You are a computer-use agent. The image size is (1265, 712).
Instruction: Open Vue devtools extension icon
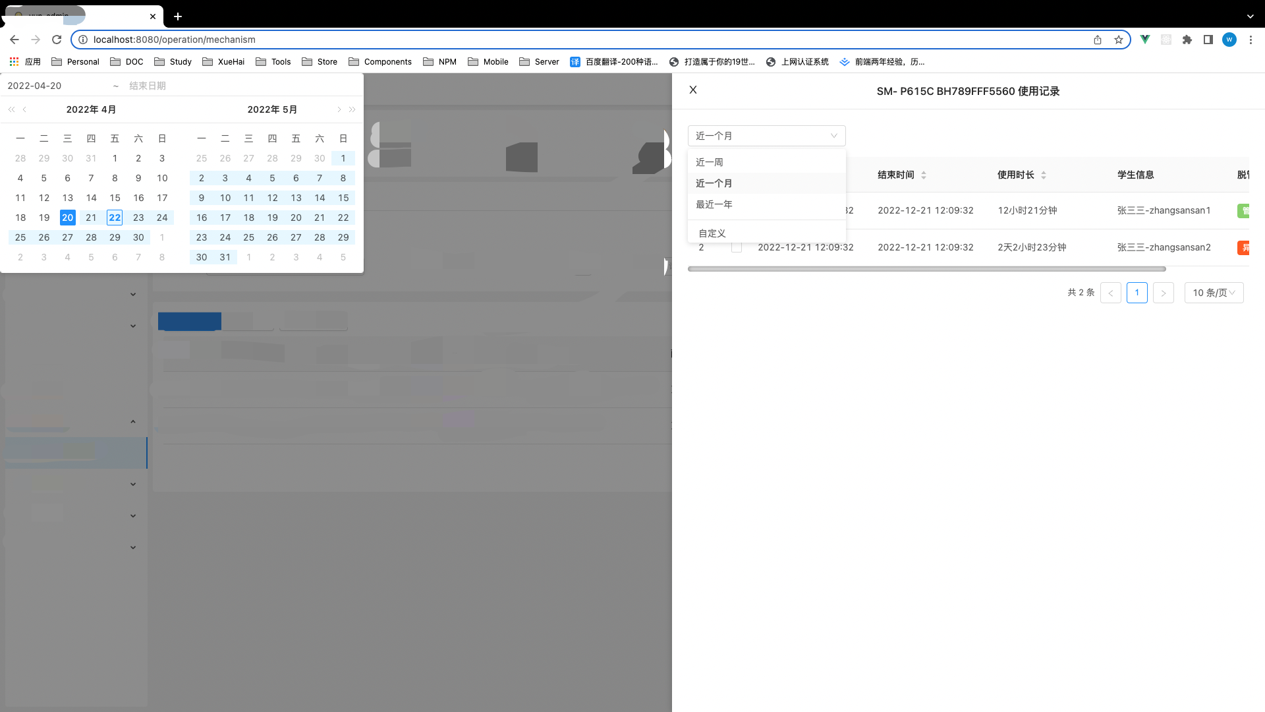click(x=1145, y=40)
